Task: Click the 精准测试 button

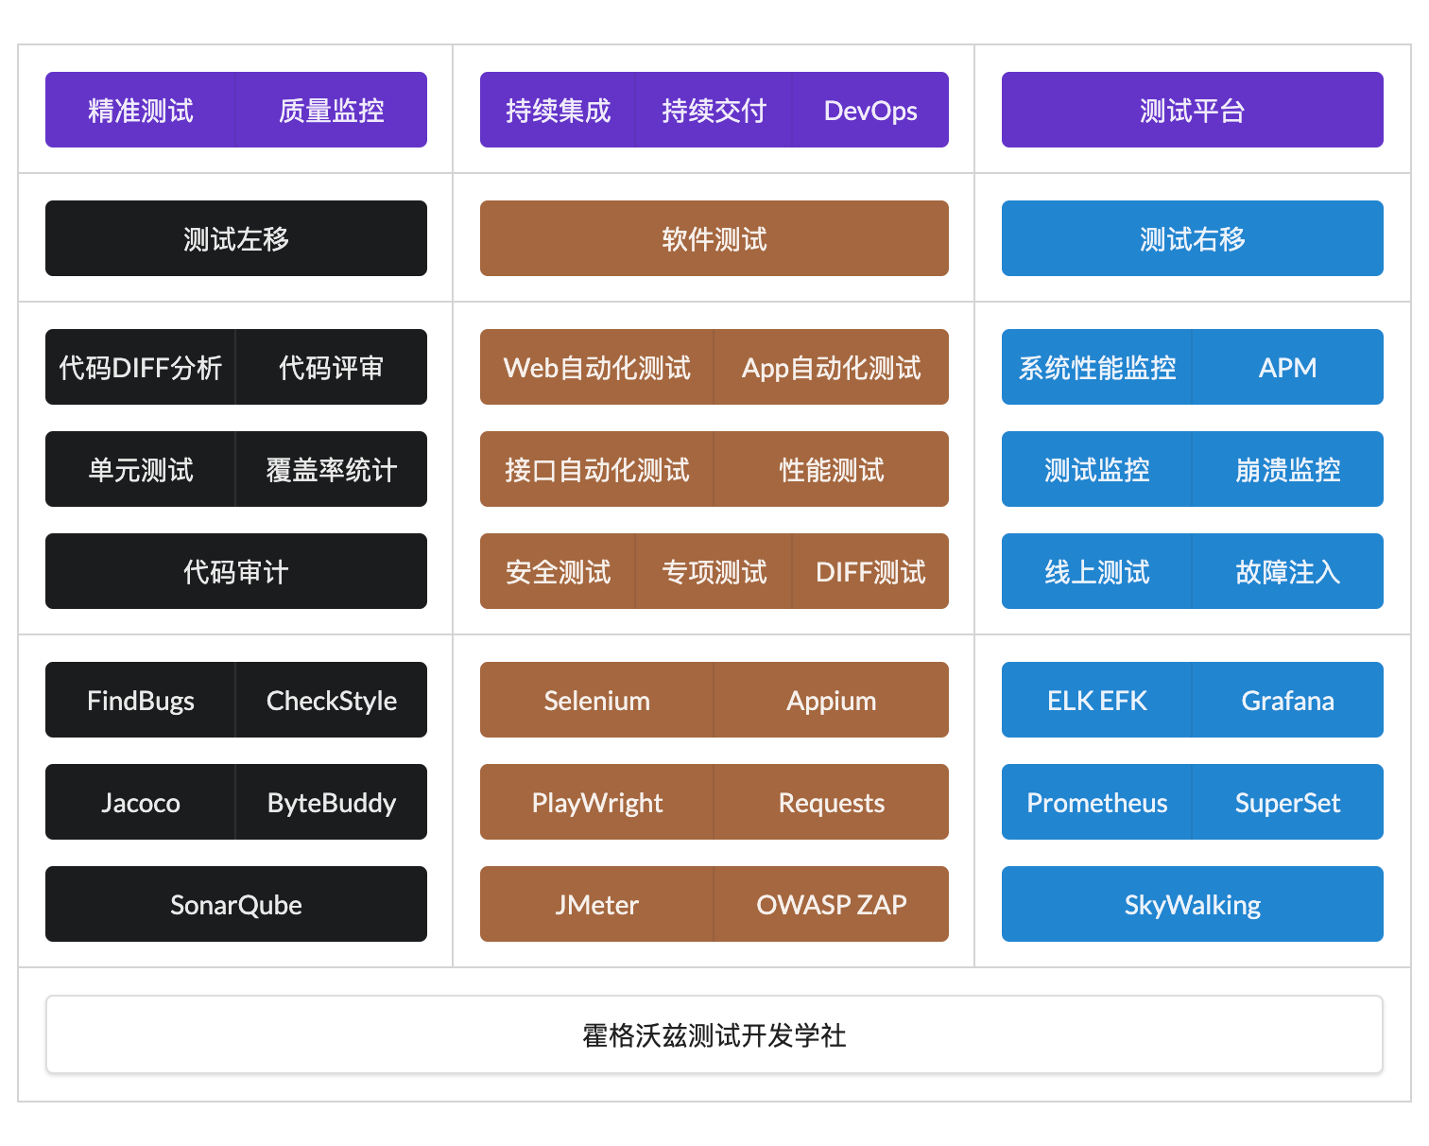Action: [x=141, y=110]
